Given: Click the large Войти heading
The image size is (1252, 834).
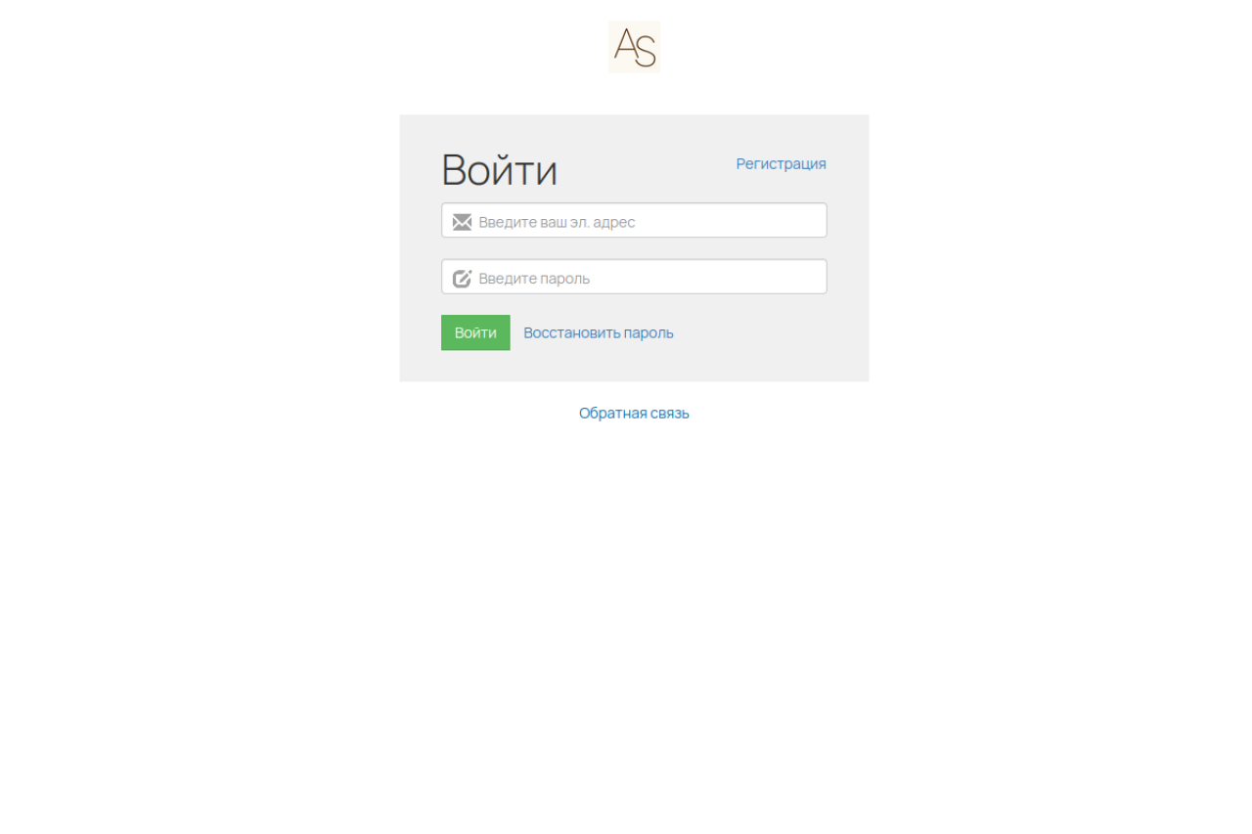Looking at the screenshot, I should (x=499, y=170).
